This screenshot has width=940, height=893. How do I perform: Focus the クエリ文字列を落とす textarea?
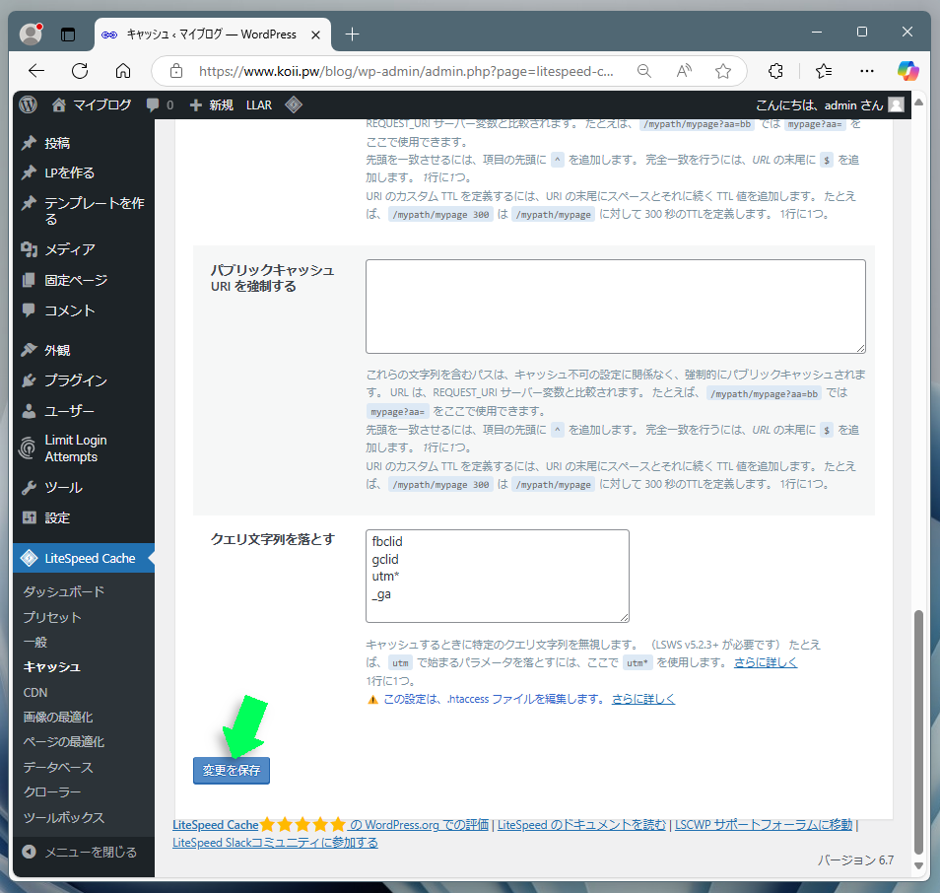click(498, 576)
